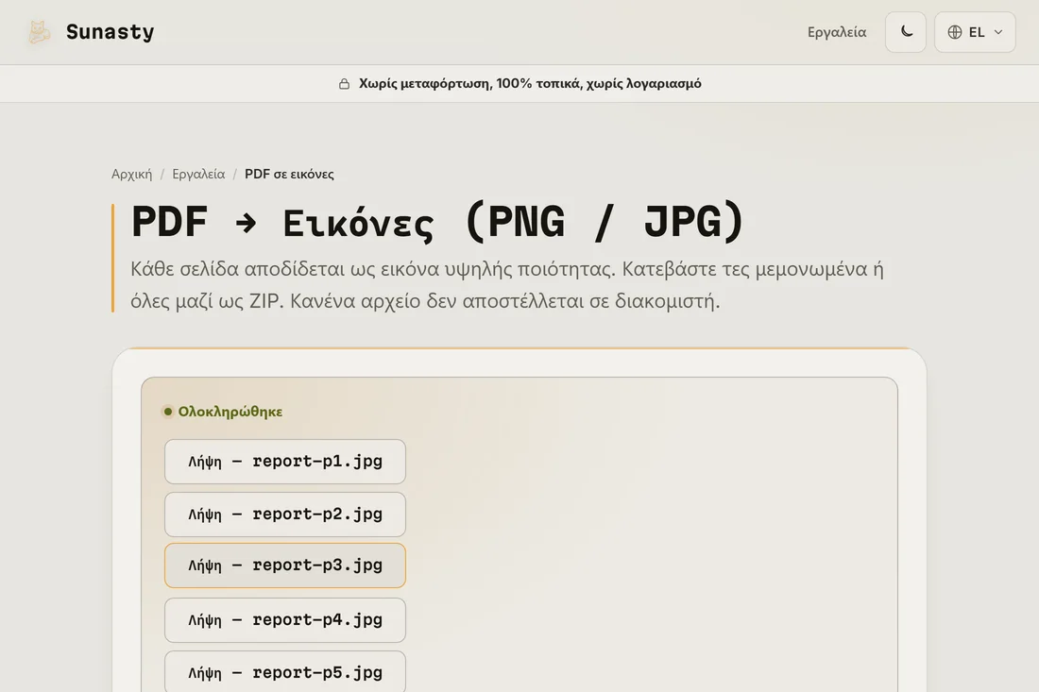Viewport: 1039px width, 692px height.
Task: Download report-p5.jpg
Action: (285, 673)
